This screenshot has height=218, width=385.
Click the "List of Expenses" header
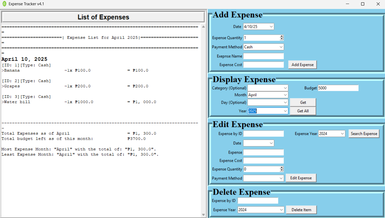click(103, 17)
